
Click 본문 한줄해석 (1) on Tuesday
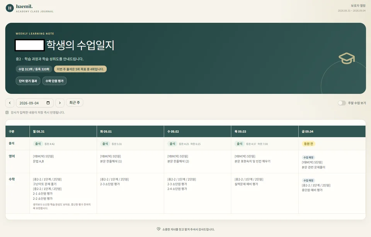111,161
